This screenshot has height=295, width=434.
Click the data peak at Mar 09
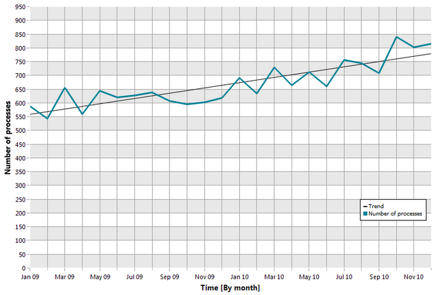click(64, 88)
